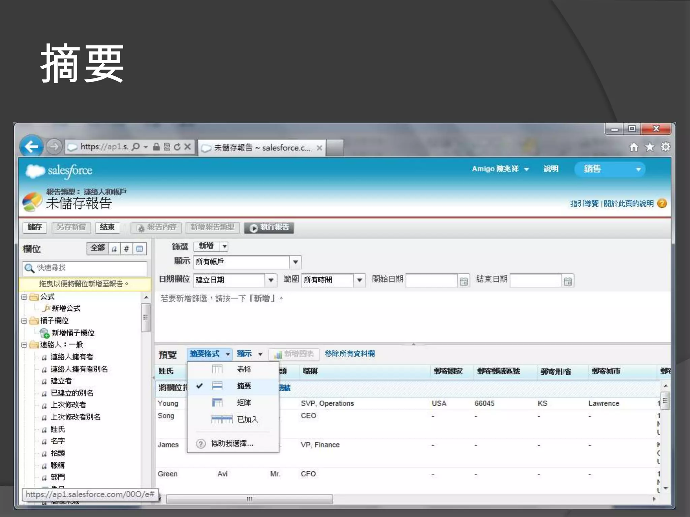Toggle the # numeric field filter
The image size is (690, 517).
(x=126, y=249)
